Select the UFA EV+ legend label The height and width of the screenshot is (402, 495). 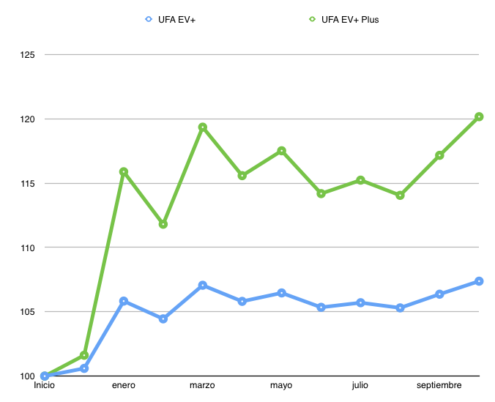pyautogui.click(x=176, y=20)
